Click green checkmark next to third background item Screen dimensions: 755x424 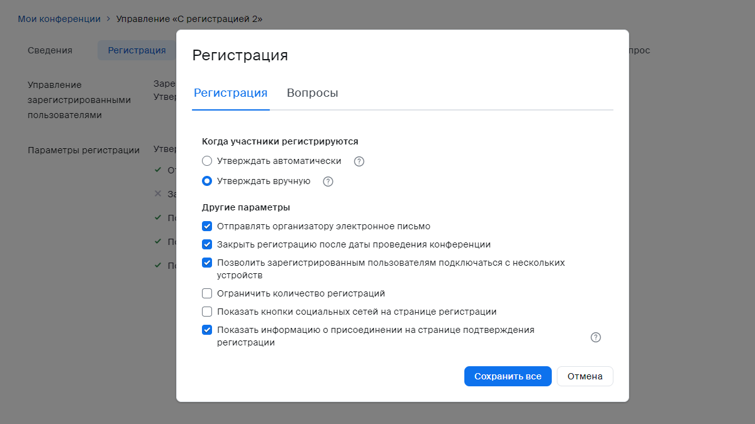pos(158,217)
